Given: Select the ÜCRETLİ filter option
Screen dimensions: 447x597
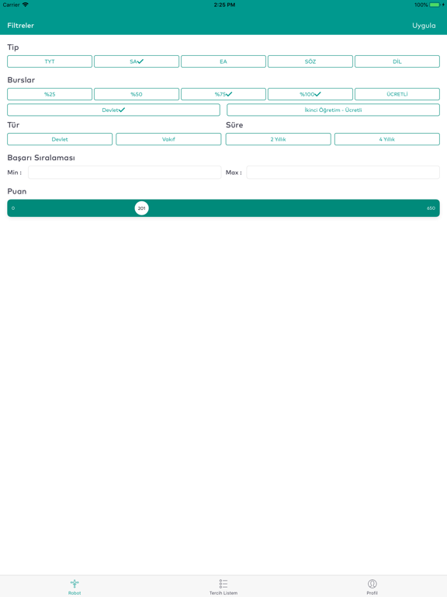Looking at the screenshot, I should pyautogui.click(x=397, y=94).
